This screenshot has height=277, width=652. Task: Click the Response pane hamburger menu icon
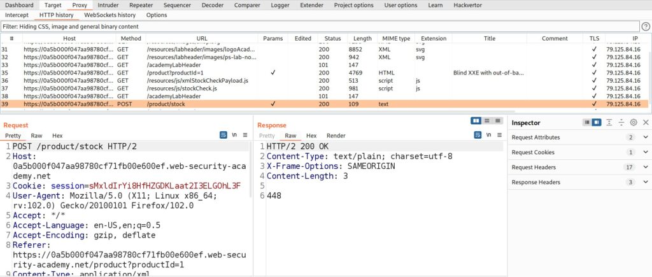pos(500,136)
